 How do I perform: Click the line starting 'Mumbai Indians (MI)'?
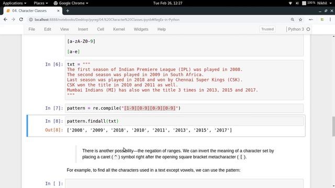click(162, 90)
